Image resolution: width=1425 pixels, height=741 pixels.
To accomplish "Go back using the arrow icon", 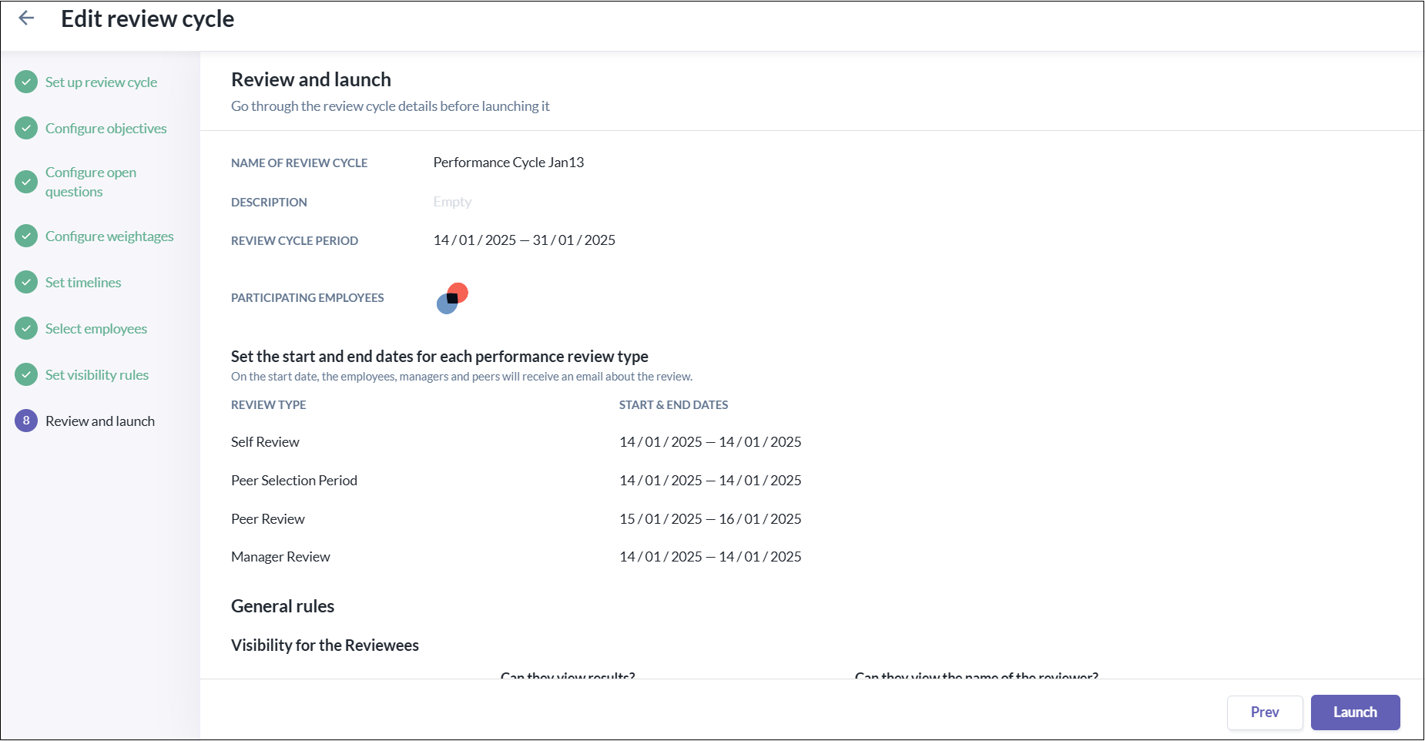I will click(26, 18).
